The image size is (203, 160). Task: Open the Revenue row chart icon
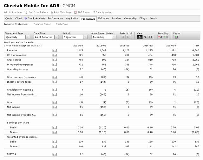[x=55, y=50]
